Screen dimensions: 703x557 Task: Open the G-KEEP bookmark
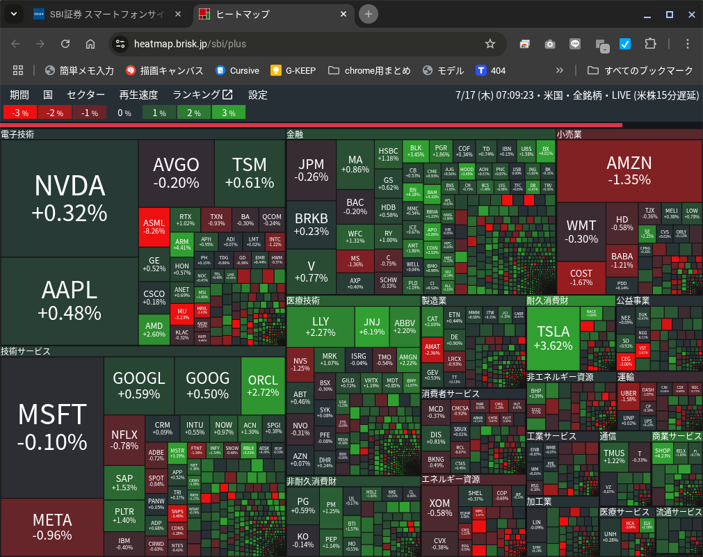tap(293, 70)
